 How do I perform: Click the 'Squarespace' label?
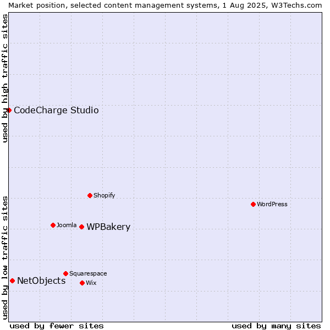[x=88, y=273]
